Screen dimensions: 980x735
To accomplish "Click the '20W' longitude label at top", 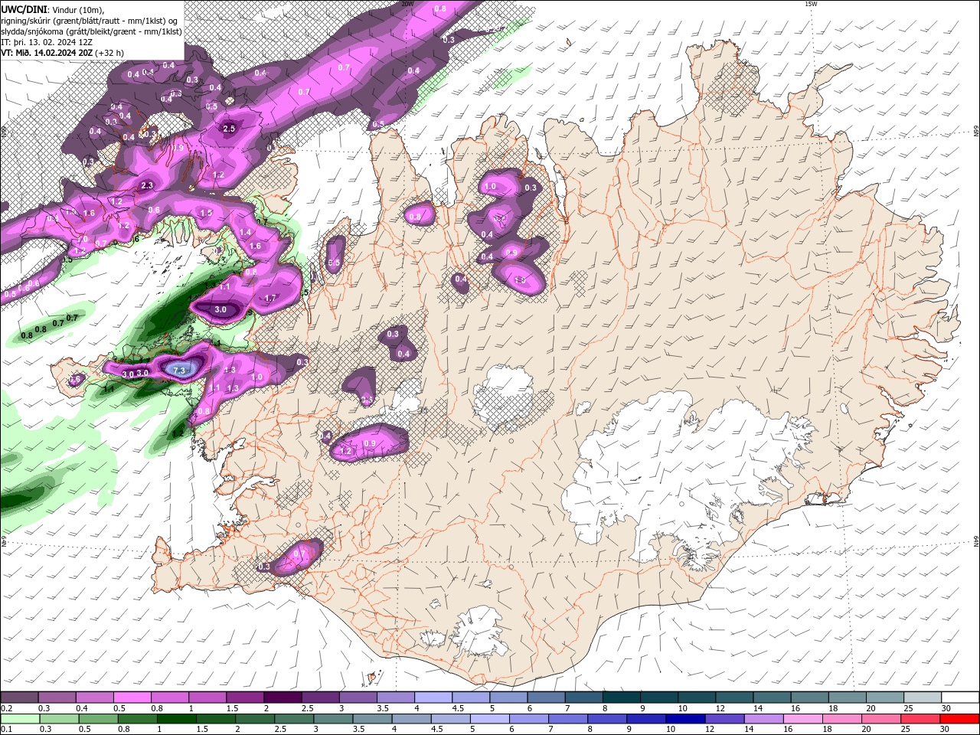I will [407, 4].
